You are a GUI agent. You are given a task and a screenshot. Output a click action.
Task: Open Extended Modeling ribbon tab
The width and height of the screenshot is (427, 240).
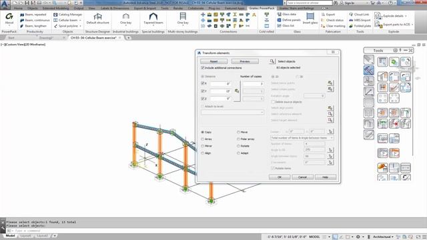pyautogui.click(x=55, y=9)
